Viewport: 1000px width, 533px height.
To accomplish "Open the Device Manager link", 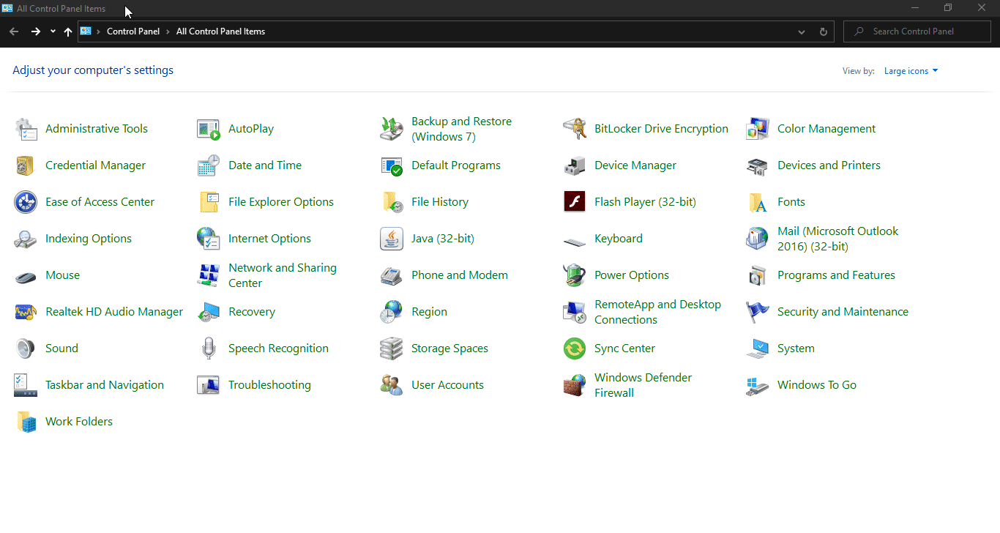I will [x=635, y=165].
